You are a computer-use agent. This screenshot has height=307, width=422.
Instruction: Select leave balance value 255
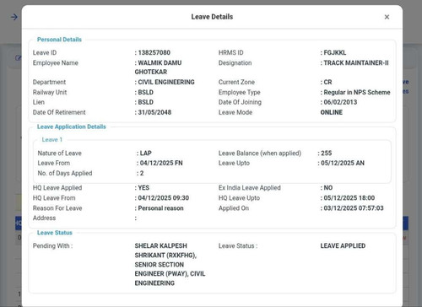point(327,153)
